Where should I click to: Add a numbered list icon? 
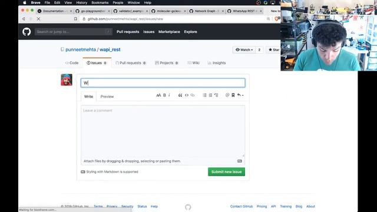point(210,95)
